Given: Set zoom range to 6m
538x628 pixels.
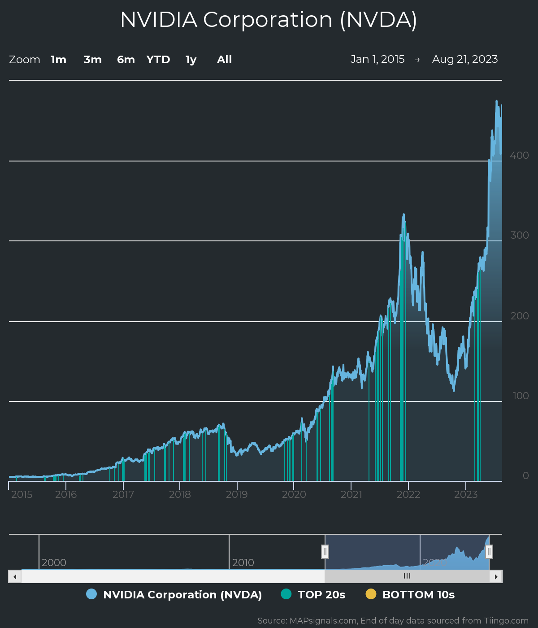Looking at the screenshot, I should click(126, 60).
